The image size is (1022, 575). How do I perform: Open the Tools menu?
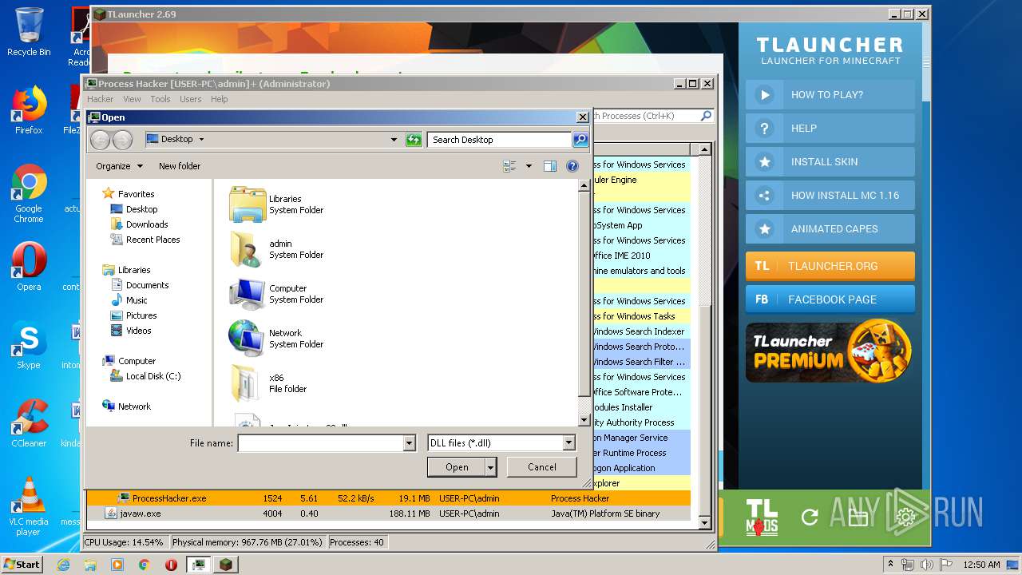(x=160, y=99)
